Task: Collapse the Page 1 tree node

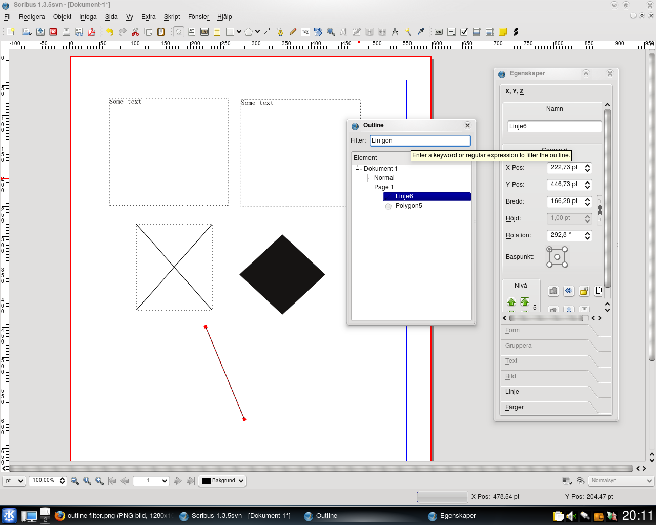Action: (x=367, y=188)
